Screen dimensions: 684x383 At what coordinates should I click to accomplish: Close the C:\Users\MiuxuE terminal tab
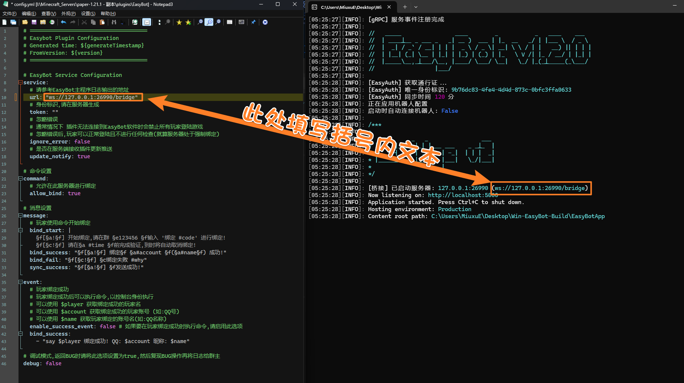coord(389,7)
